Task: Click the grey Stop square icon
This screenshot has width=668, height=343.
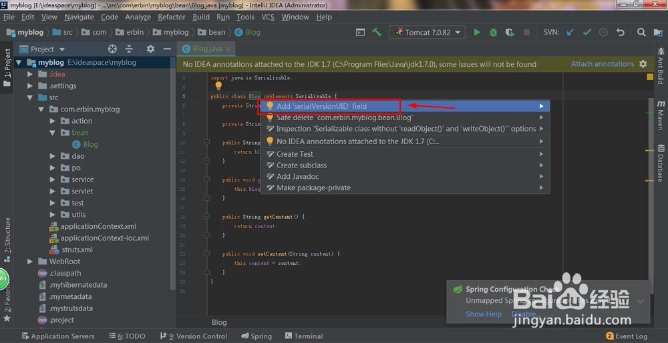Action: pyautogui.click(x=526, y=32)
